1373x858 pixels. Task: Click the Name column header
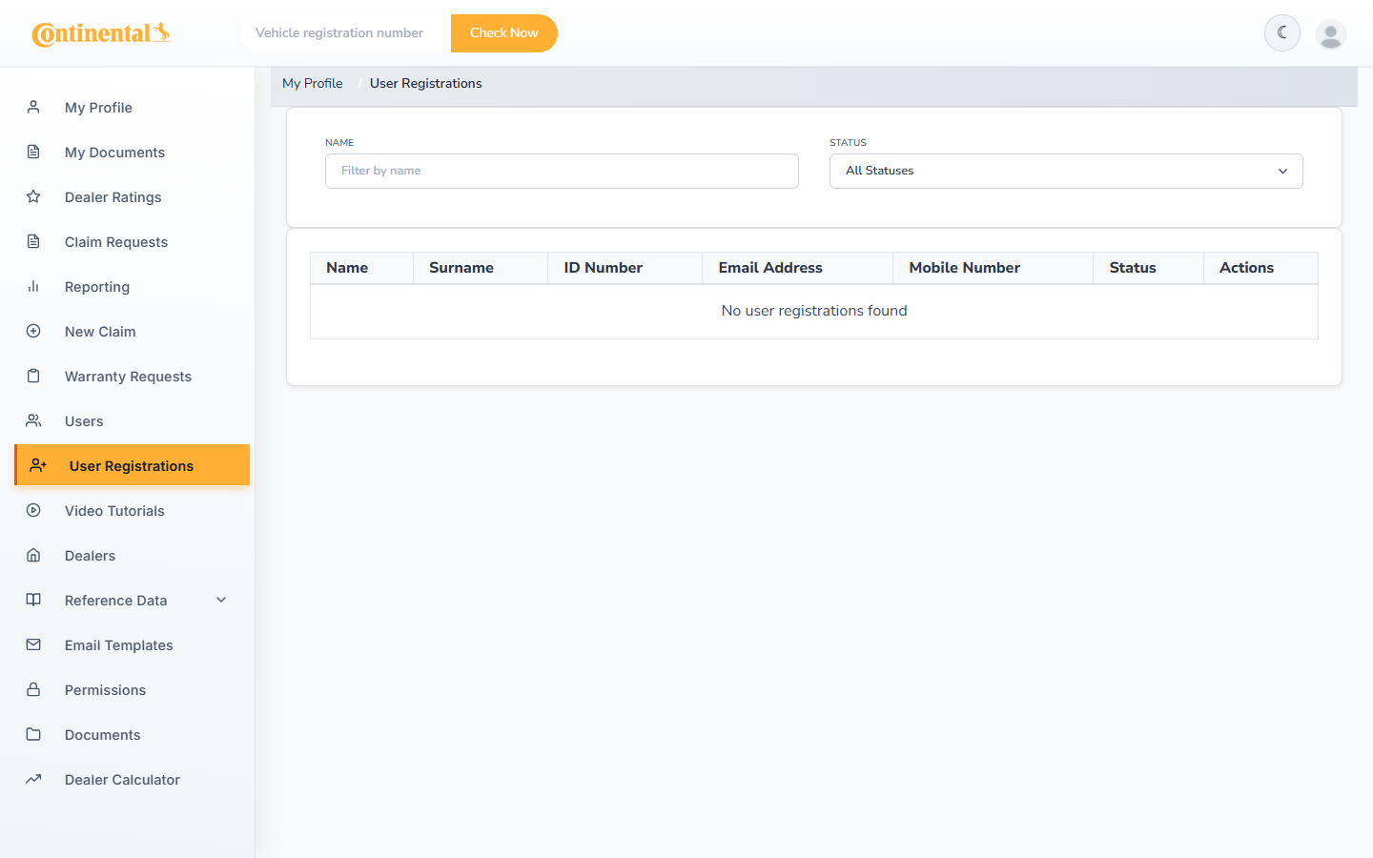coord(361,268)
